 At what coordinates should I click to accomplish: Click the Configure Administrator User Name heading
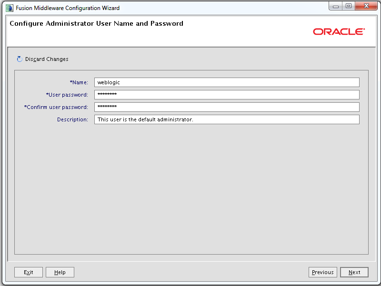96,23
